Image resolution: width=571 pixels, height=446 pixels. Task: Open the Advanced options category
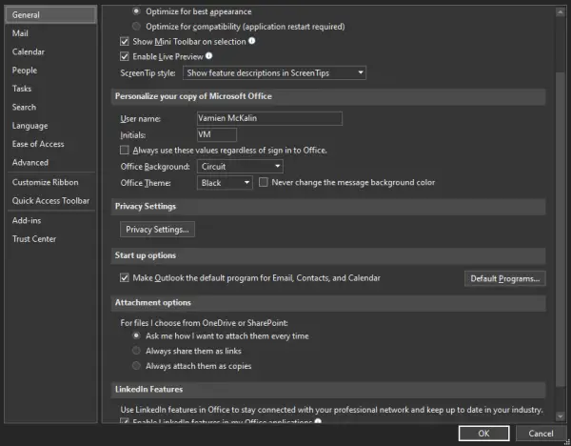50,163
